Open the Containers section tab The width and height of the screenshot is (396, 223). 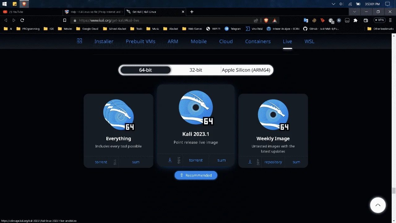(258, 41)
